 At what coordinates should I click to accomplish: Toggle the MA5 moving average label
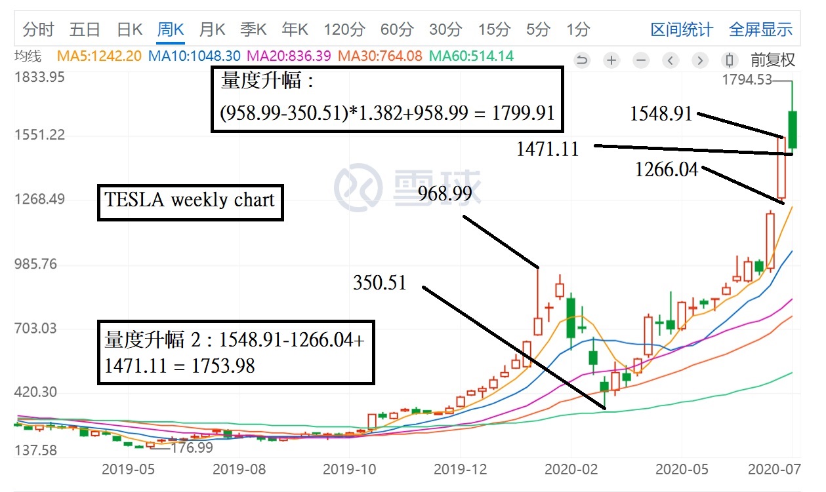pyautogui.click(x=98, y=56)
